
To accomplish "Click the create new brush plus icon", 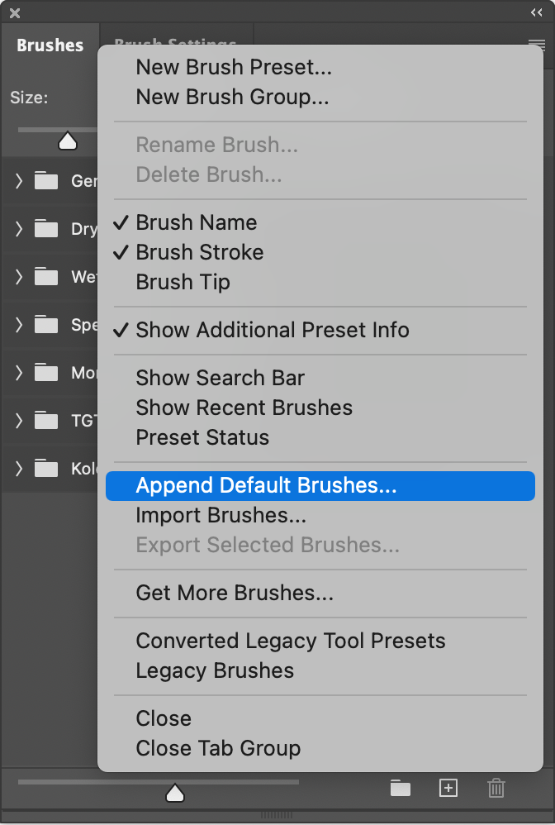I will 448,788.
